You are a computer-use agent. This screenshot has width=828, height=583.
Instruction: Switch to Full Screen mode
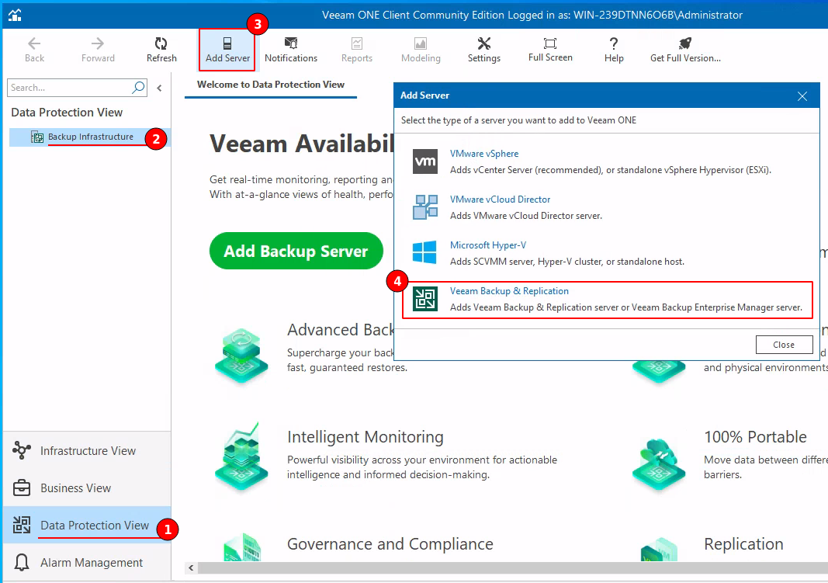(550, 50)
